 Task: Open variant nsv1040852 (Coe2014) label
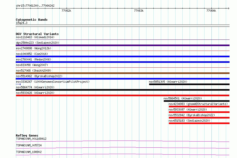point(32,54)
